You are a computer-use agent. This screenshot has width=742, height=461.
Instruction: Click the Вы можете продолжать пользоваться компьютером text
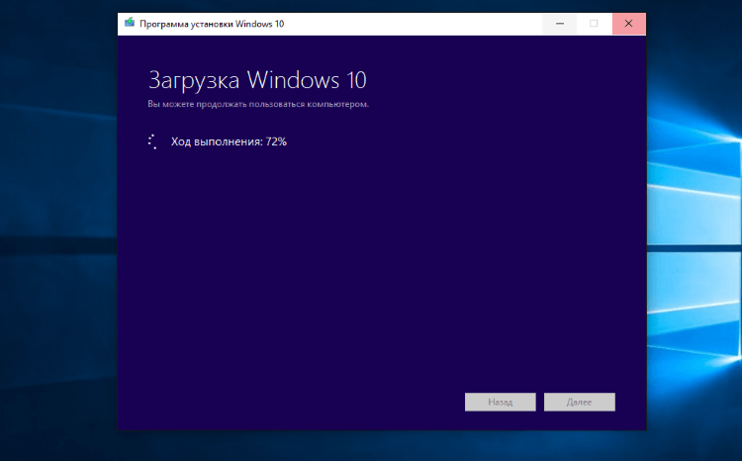point(258,104)
